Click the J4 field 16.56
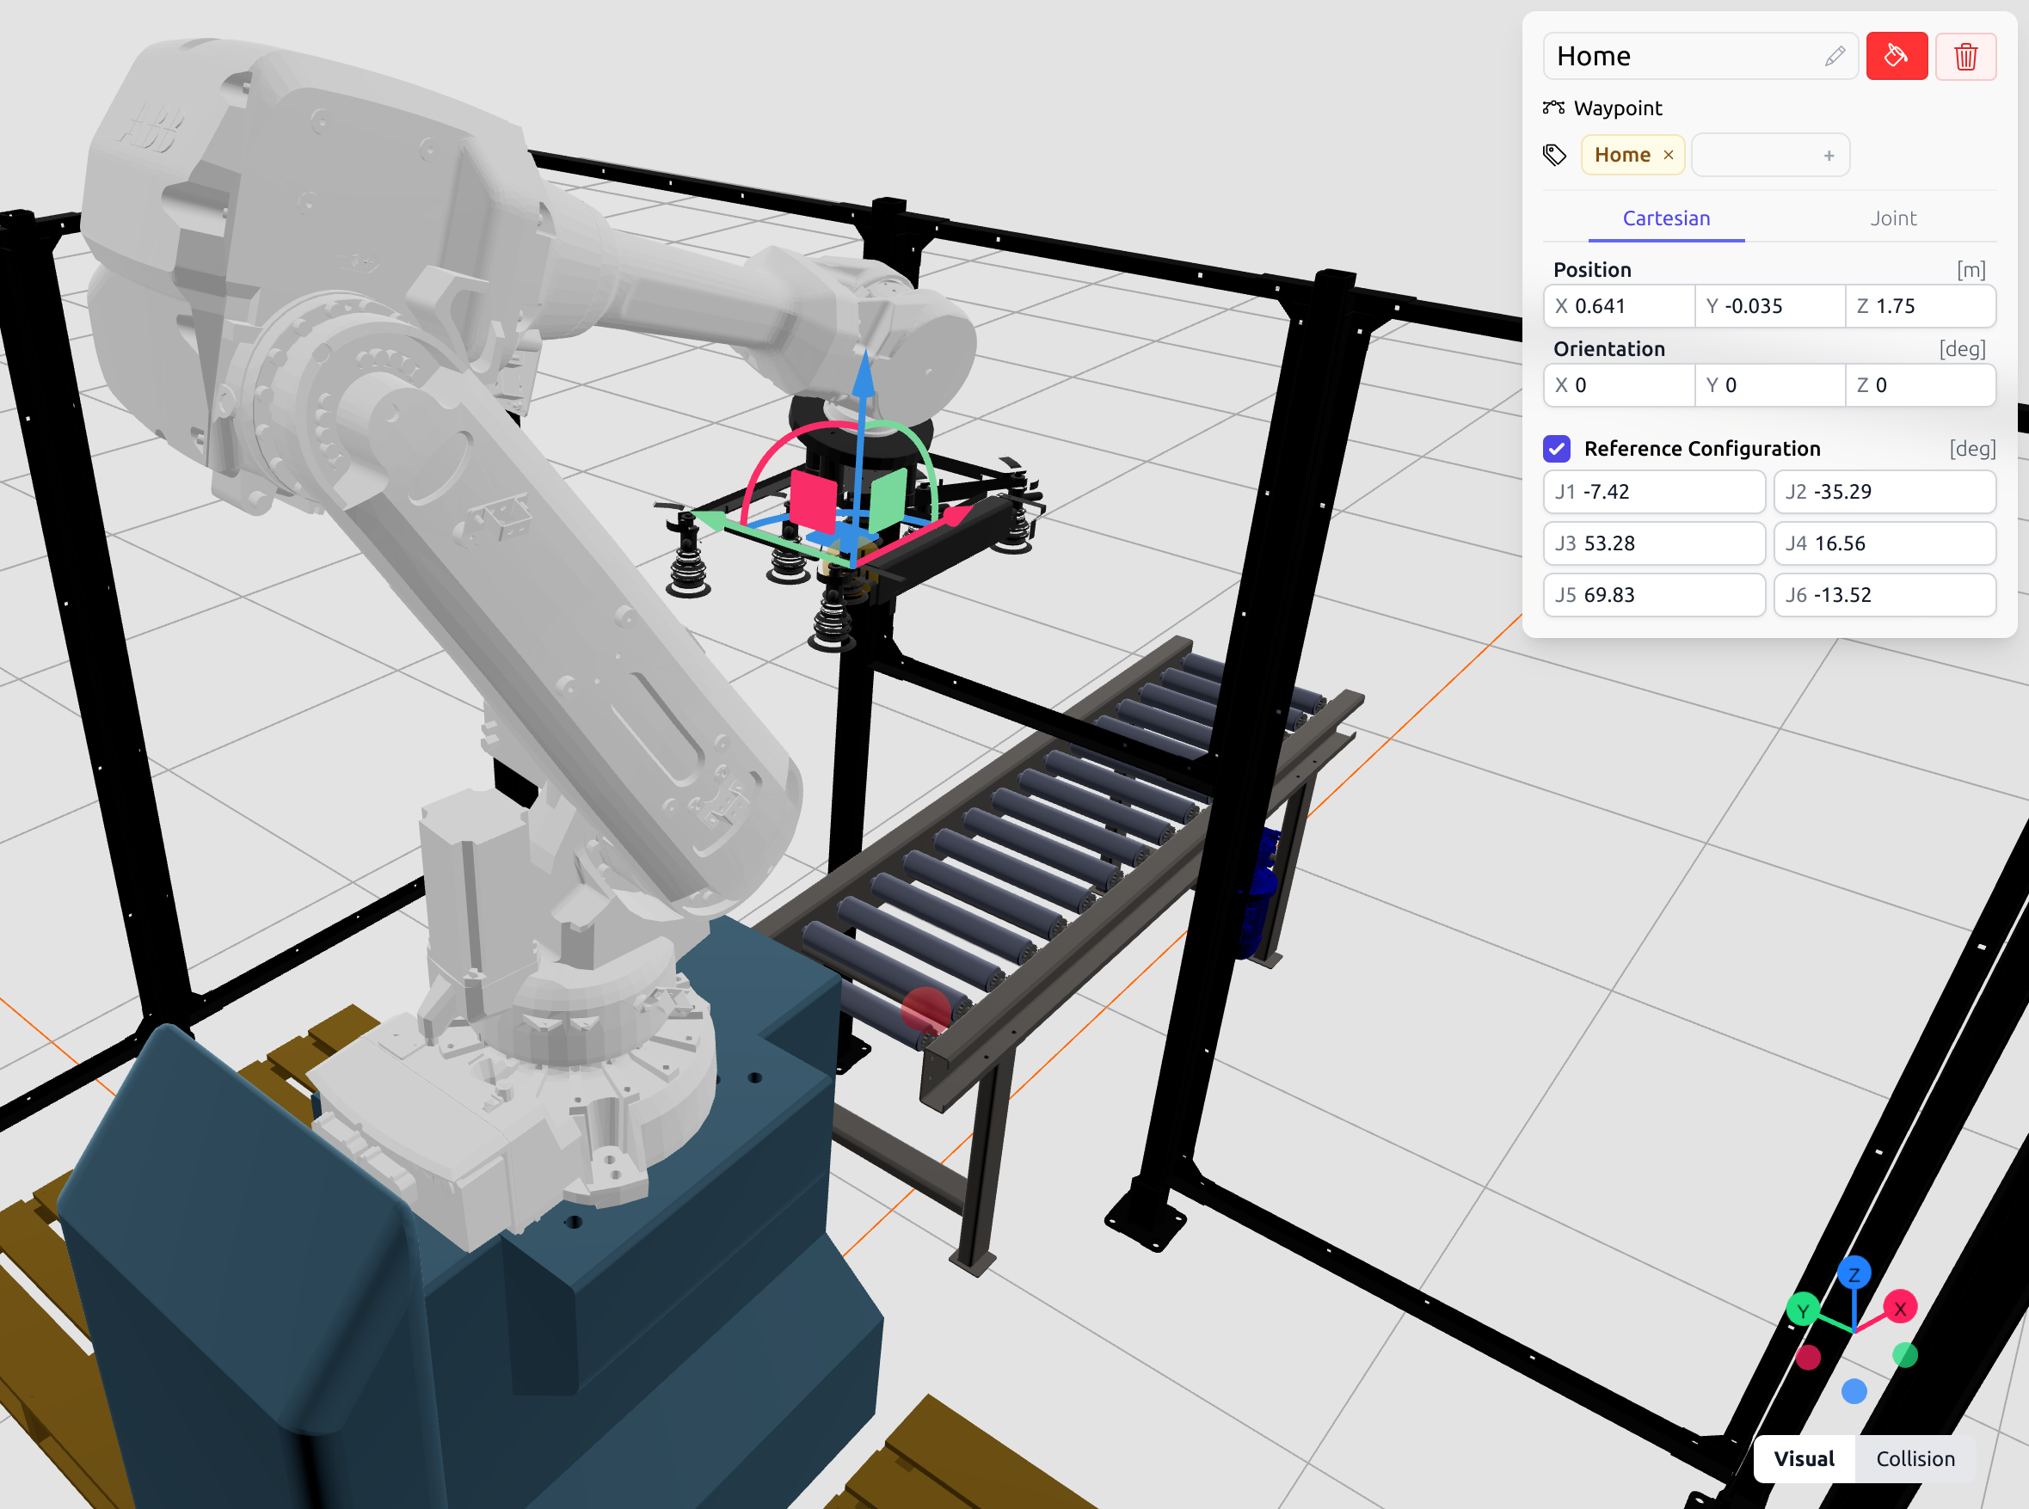The height and width of the screenshot is (1509, 2029). click(1884, 544)
